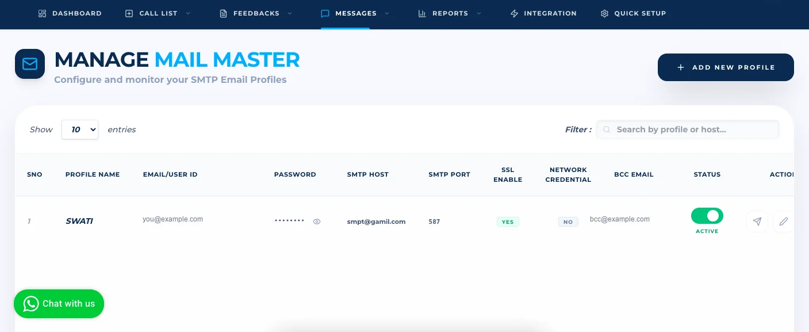Sort by the Email/User ID column header
Screen dimensions: 809x332
pyautogui.click(x=170, y=174)
